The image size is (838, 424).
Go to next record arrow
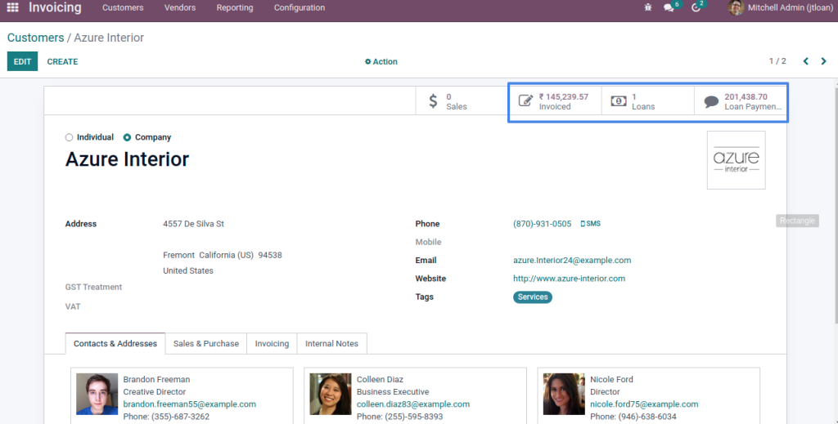(x=823, y=61)
